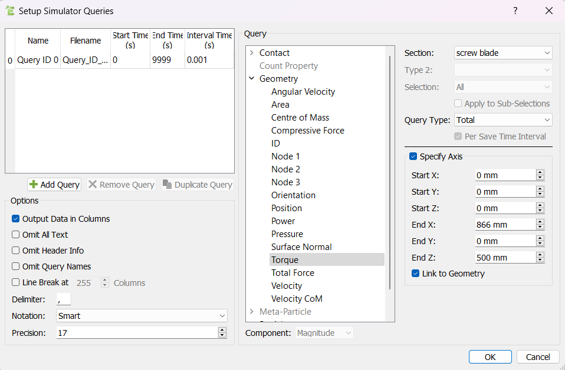This screenshot has width=565, height=370.
Task: Select Angular Velocity in Geometry list
Action: pyautogui.click(x=303, y=92)
